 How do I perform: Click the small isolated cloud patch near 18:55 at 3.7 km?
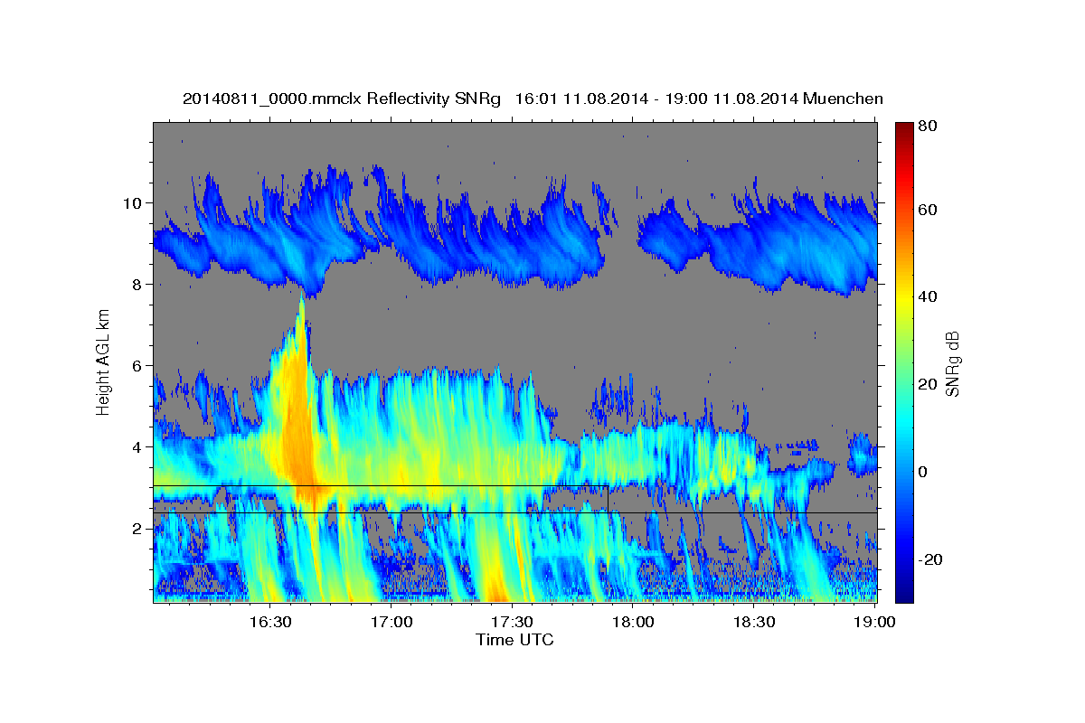[x=863, y=455]
